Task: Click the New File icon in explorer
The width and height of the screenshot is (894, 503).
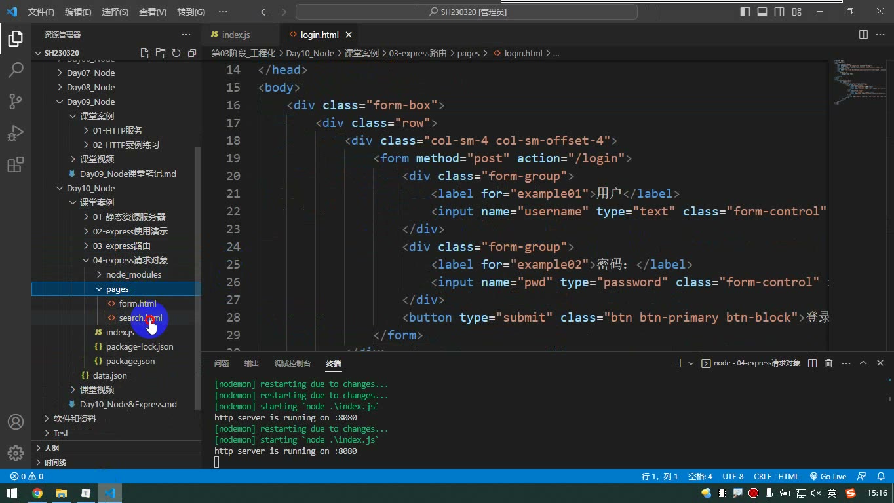Action: 145,53
